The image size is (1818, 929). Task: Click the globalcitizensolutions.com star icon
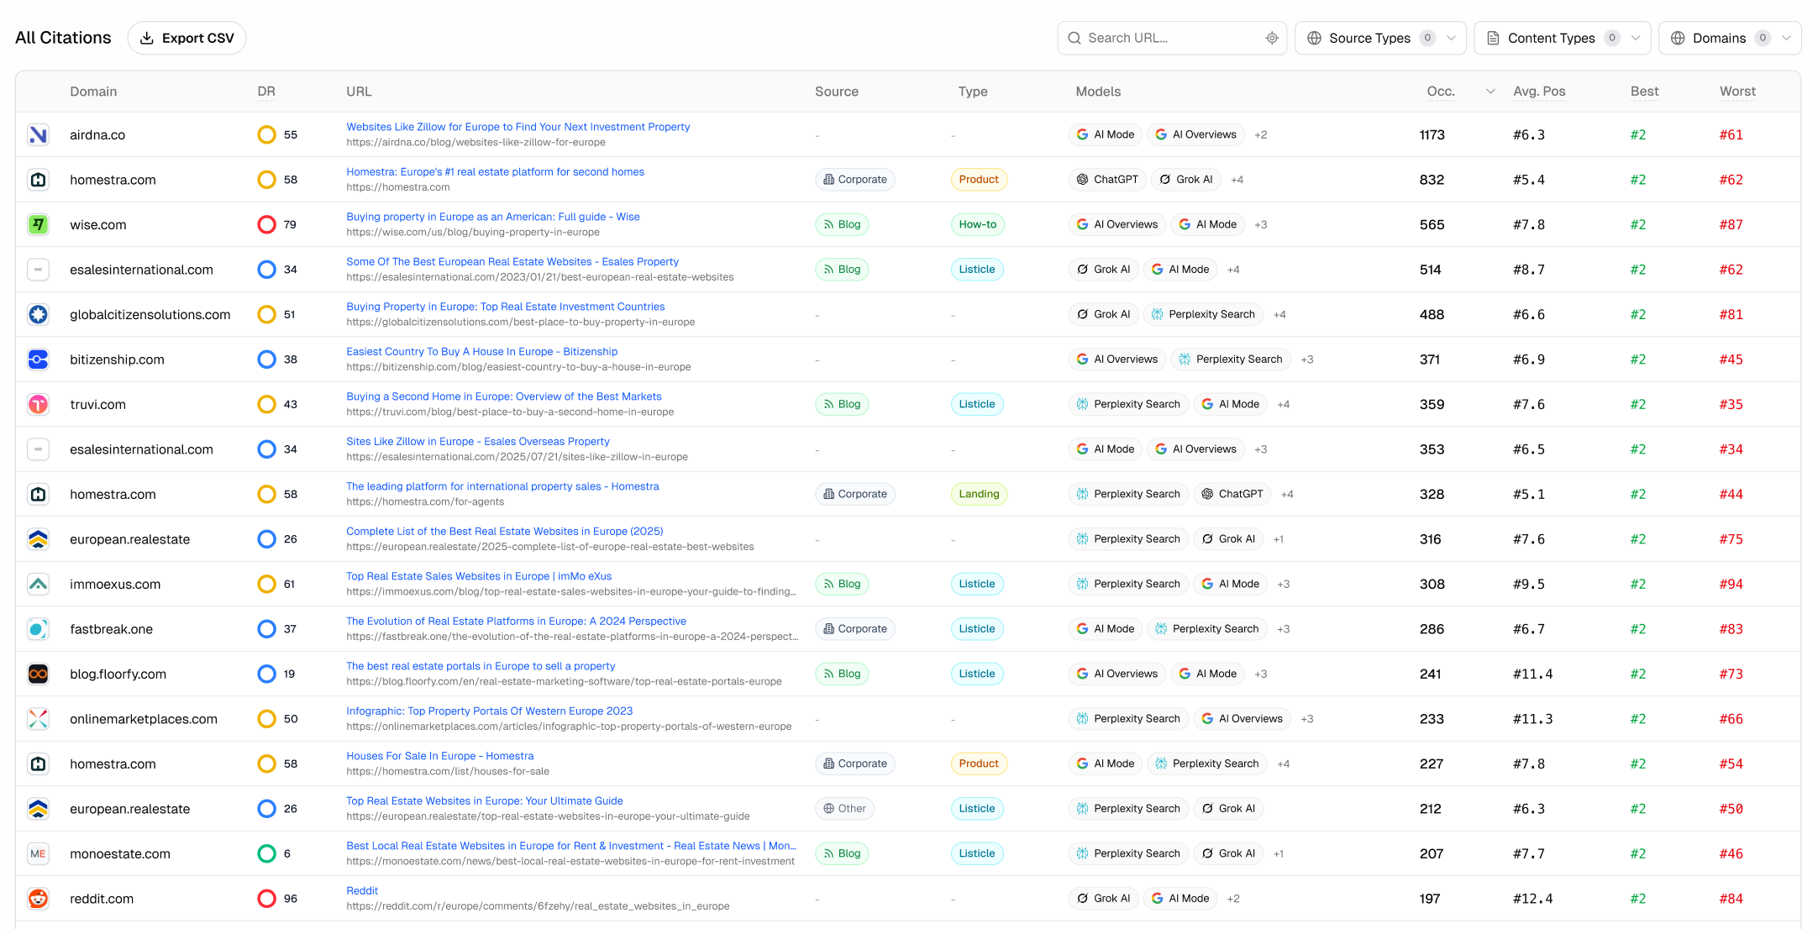[38, 314]
